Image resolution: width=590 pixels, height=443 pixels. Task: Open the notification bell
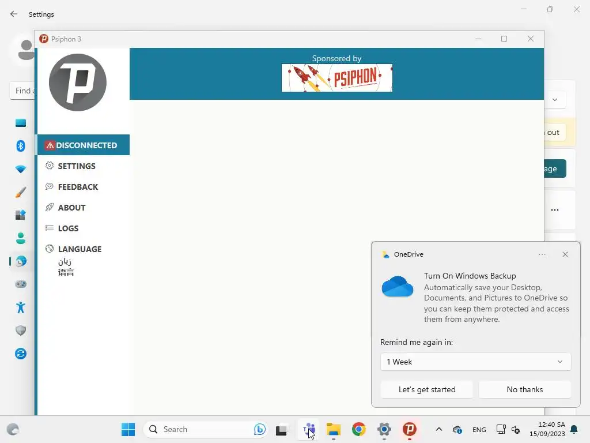point(574,429)
